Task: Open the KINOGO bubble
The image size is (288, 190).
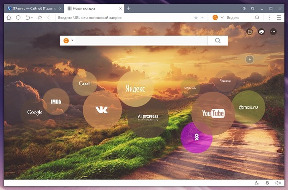Action: pyautogui.click(x=190, y=88)
